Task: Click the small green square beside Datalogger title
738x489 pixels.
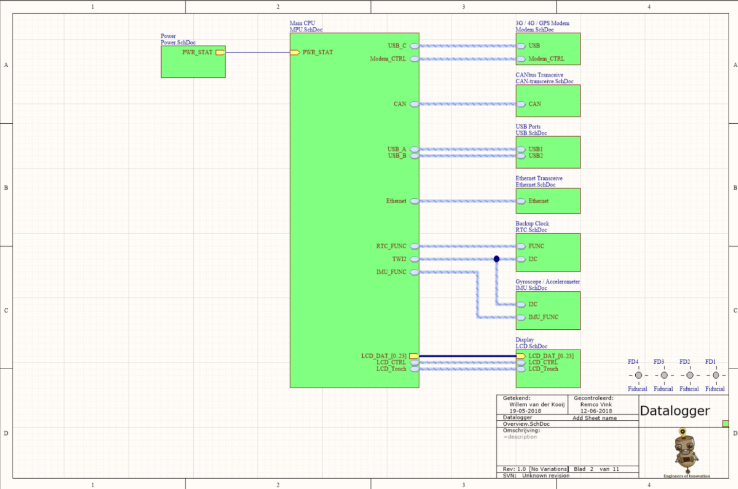Action: (x=725, y=424)
